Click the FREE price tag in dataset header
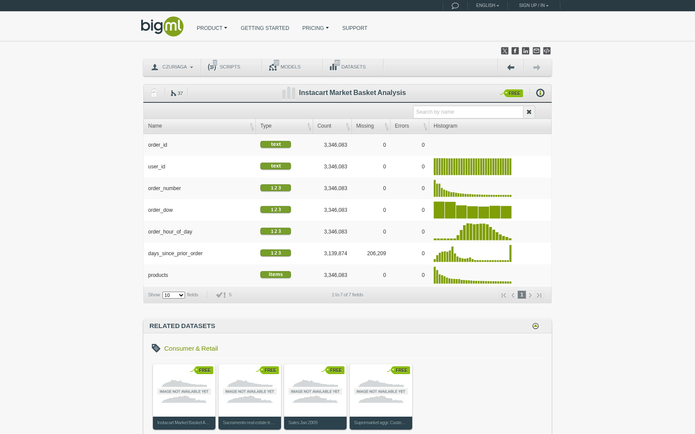 [x=512, y=93]
